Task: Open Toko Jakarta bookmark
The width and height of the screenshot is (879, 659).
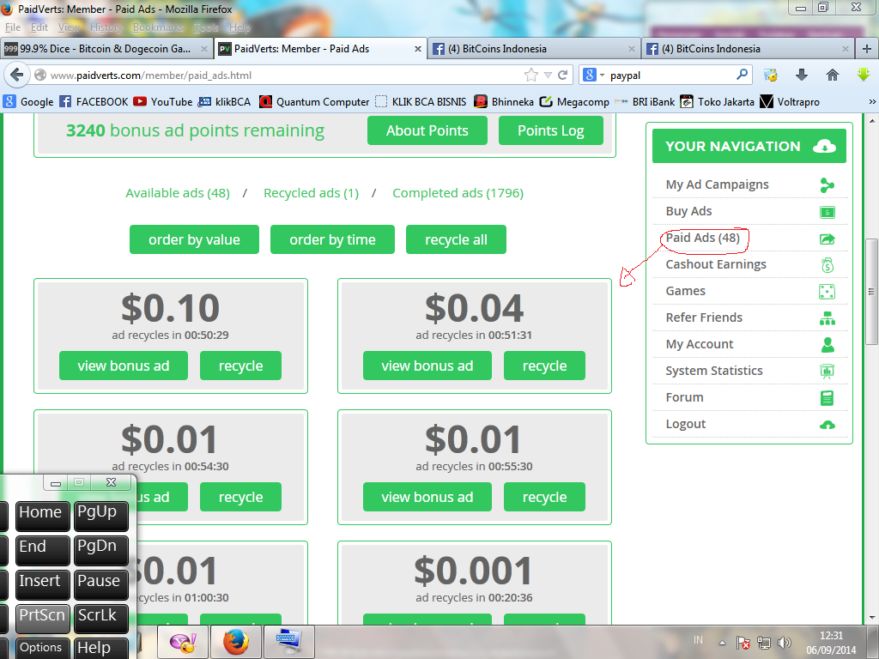Action: [x=717, y=101]
